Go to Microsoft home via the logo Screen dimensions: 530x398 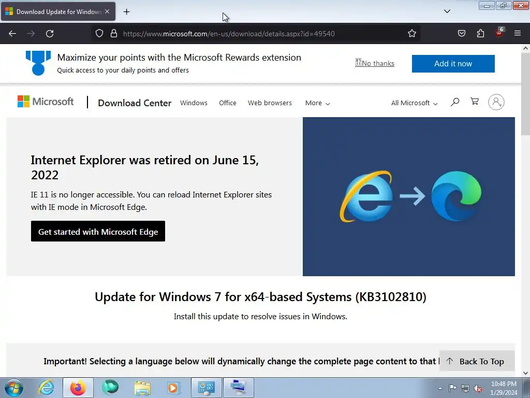(46, 102)
